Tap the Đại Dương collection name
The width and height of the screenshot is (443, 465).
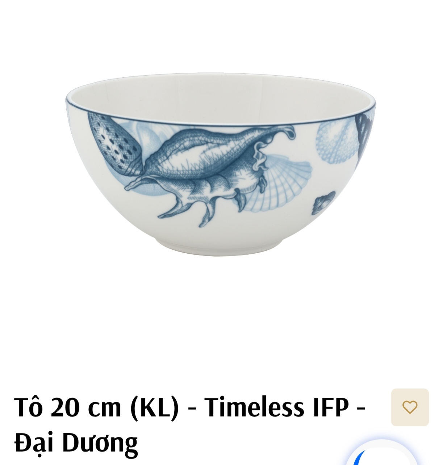(x=76, y=442)
